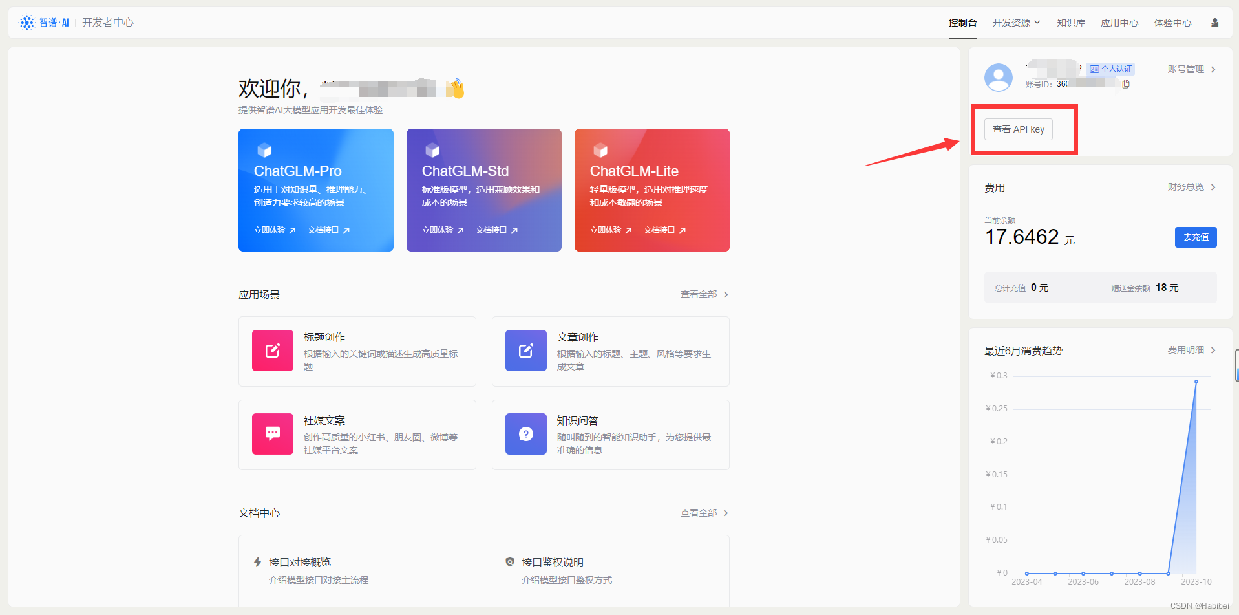The width and height of the screenshot is (1239, 615).
Task: Open the 知识问答 question mark icon
Action: [x=525, y=434]
